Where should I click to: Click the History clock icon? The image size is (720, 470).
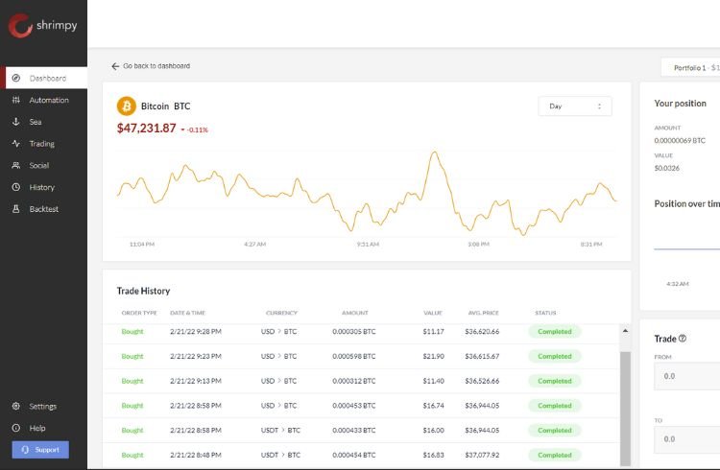pyautogui.click(x=15, y=187)
